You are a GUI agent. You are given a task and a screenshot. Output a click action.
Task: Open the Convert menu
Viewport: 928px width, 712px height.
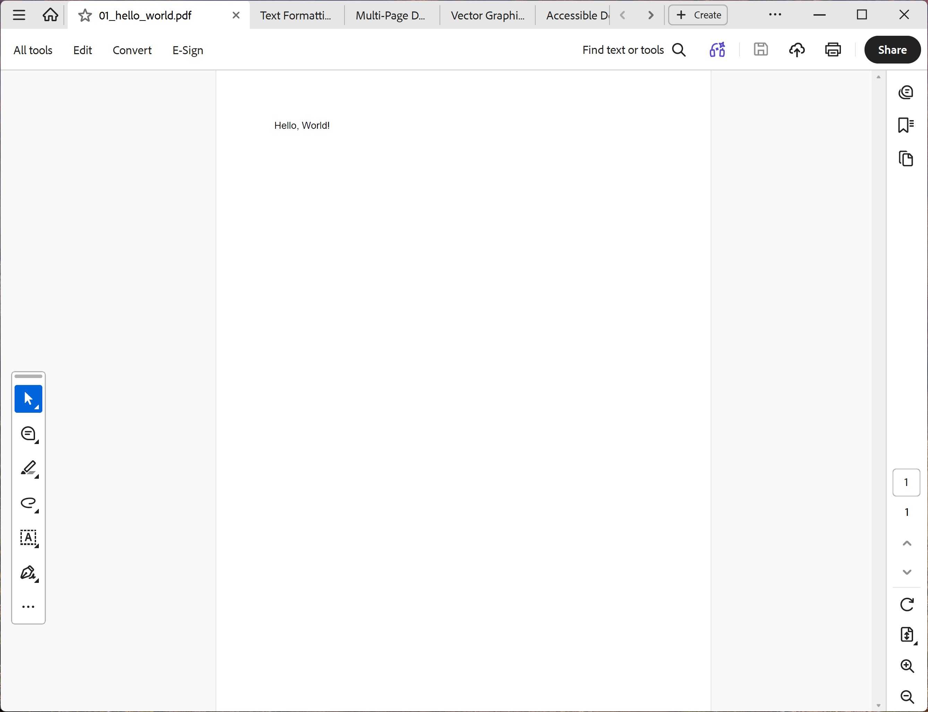132,50
